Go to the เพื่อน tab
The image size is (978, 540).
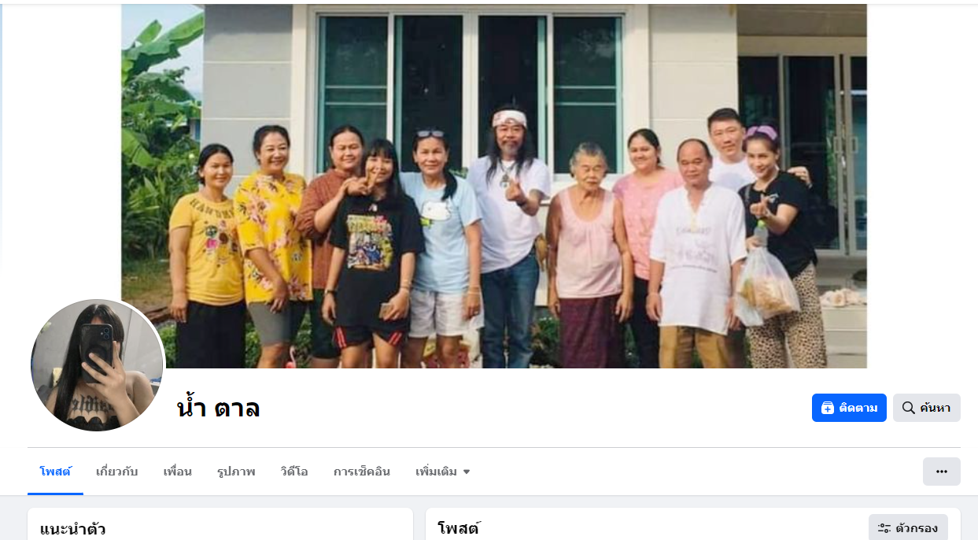coord(177,472)
